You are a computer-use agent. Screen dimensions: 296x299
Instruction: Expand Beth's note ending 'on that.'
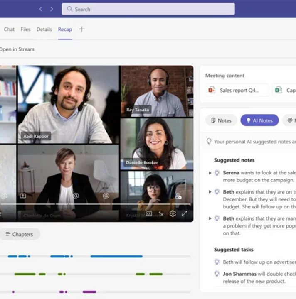click(x=210, y=218)
